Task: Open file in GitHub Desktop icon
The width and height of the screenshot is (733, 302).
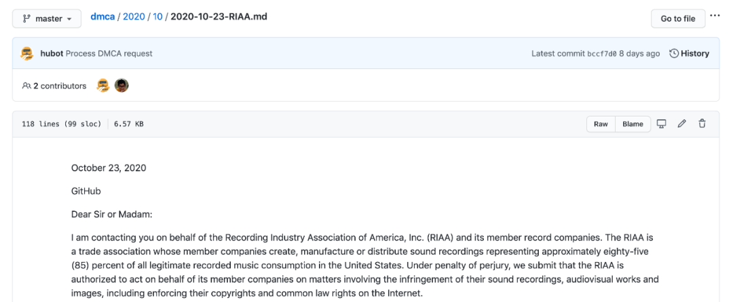Action: coord(661,124)
